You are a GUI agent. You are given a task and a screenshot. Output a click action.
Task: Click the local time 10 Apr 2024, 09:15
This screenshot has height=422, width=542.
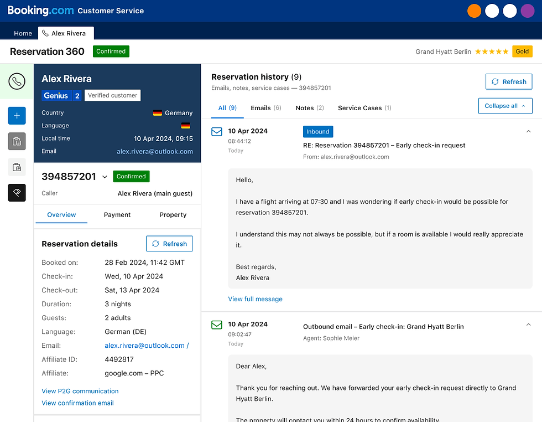click(163, 138)
